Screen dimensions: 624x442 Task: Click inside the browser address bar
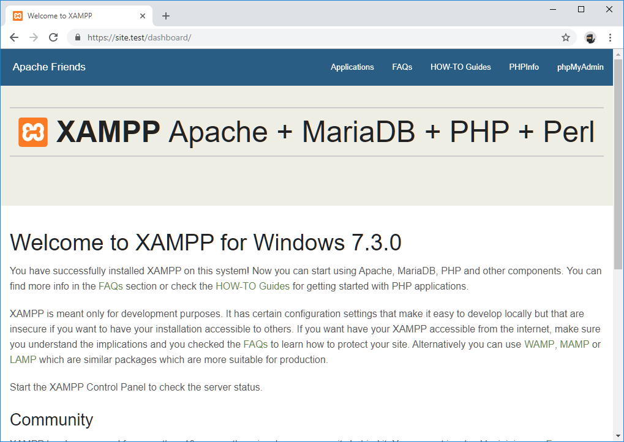pos(245,37)
